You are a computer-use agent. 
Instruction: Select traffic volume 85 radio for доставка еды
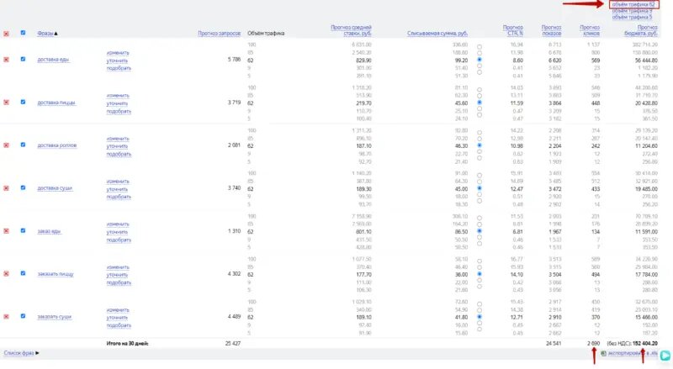[x=479, y=54]
